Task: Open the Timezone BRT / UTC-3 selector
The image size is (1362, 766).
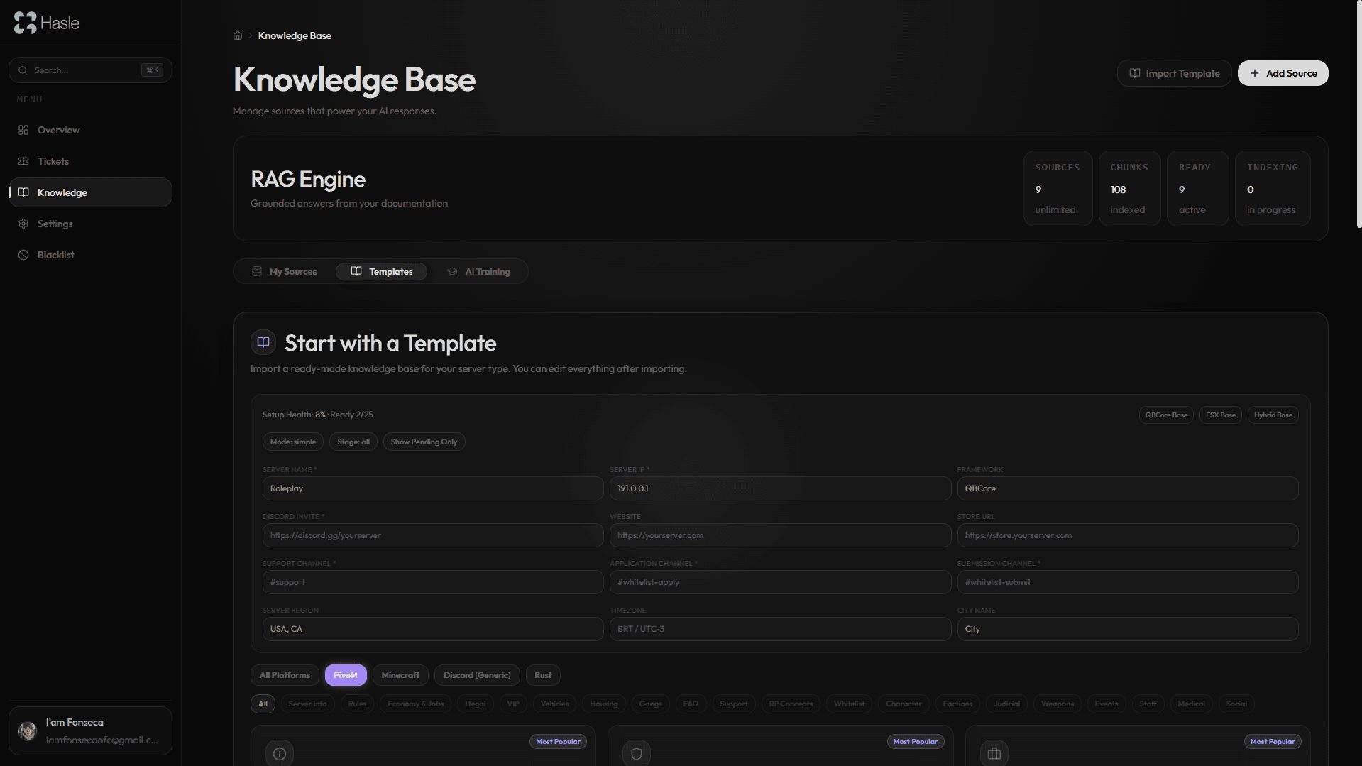Action: [x=780, y=629]
